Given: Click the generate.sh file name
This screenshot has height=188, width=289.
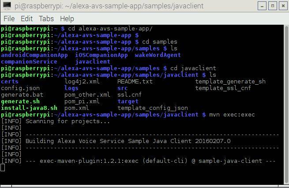Looking at the screenshot, I should (20, 102).
